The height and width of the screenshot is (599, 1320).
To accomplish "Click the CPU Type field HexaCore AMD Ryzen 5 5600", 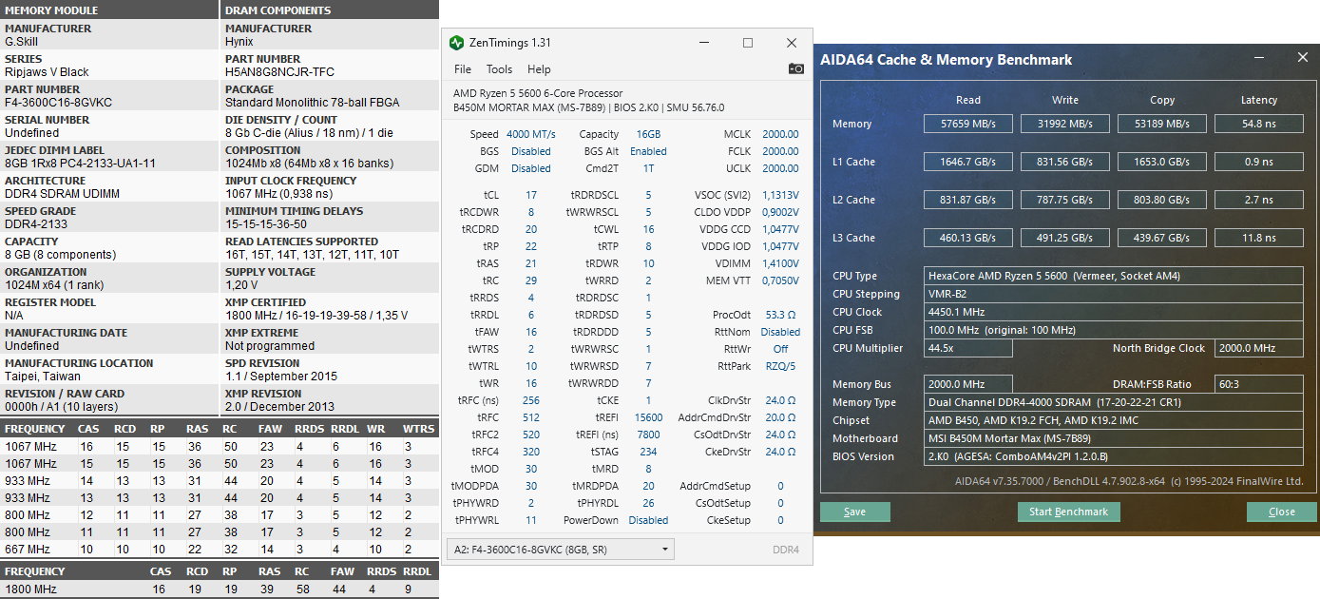I will [1114, 276].
